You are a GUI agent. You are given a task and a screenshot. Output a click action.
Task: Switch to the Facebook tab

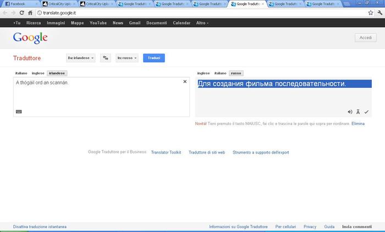(21, 4)
